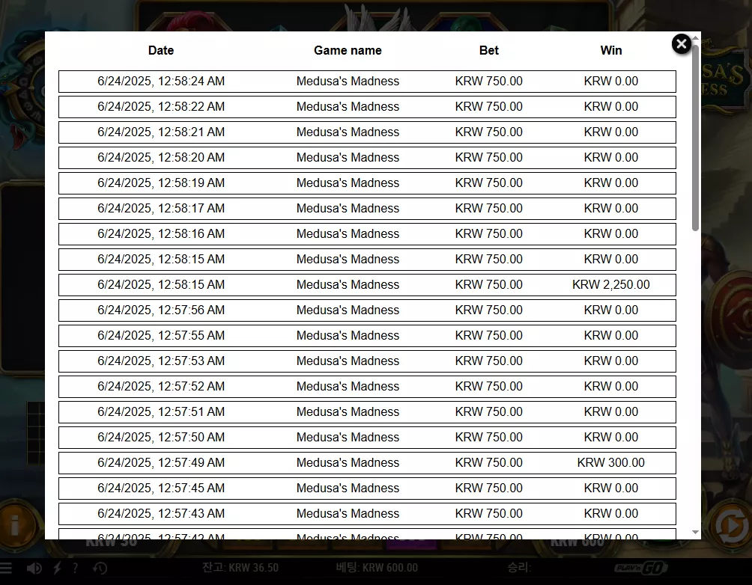
Task: Click the KRW 2,250.00 win amount
Action: pyautogui.click(x=611, y=284)
